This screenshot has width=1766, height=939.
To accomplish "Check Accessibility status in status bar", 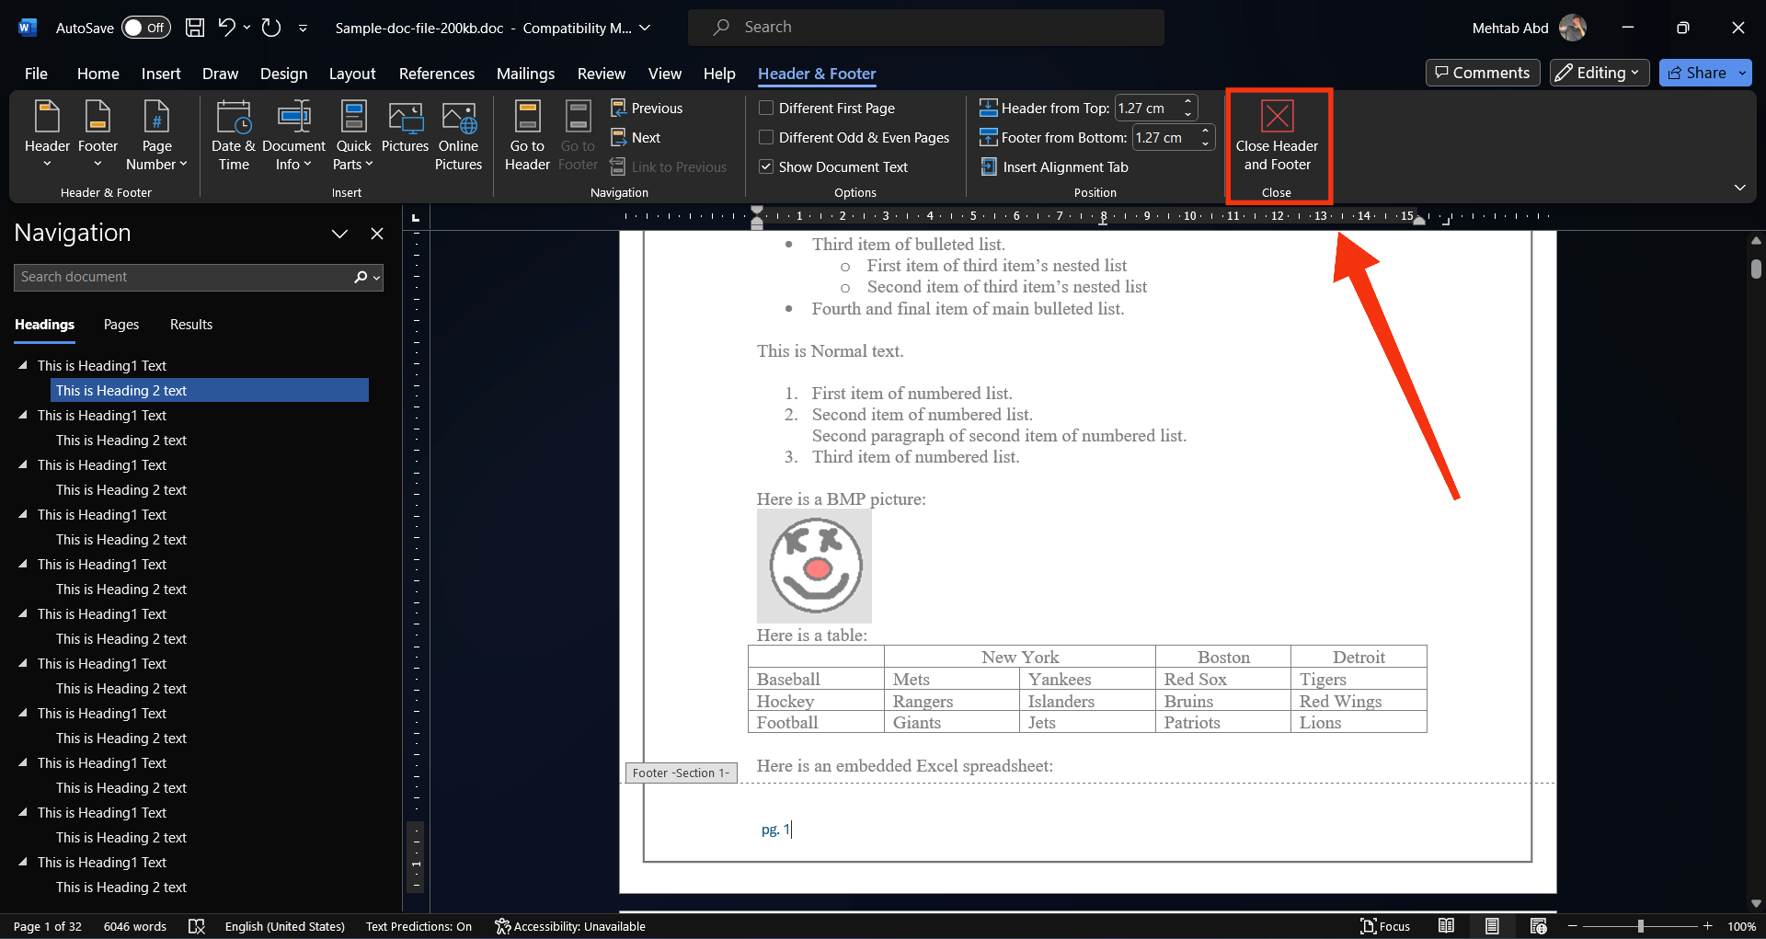I will pos(570,926).
